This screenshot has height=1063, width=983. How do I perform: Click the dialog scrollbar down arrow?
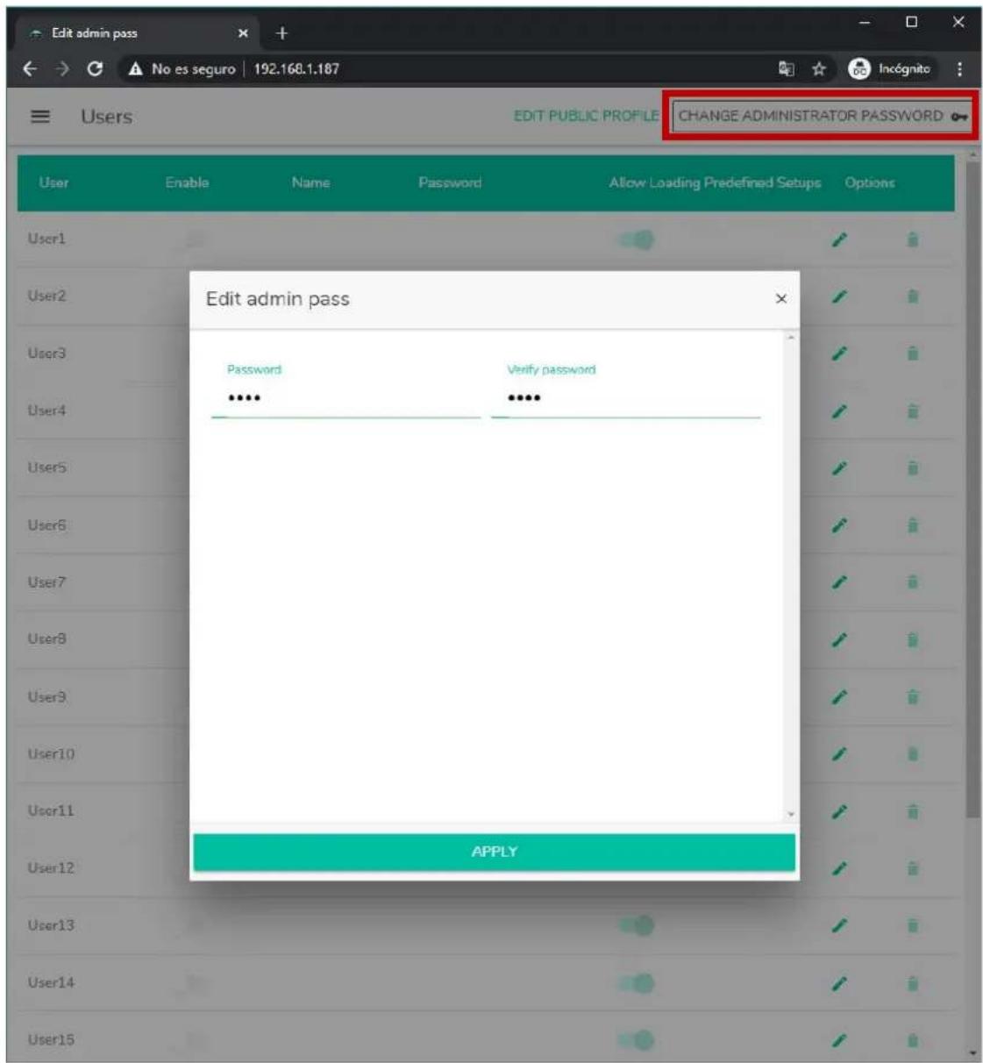coord(791,814)
